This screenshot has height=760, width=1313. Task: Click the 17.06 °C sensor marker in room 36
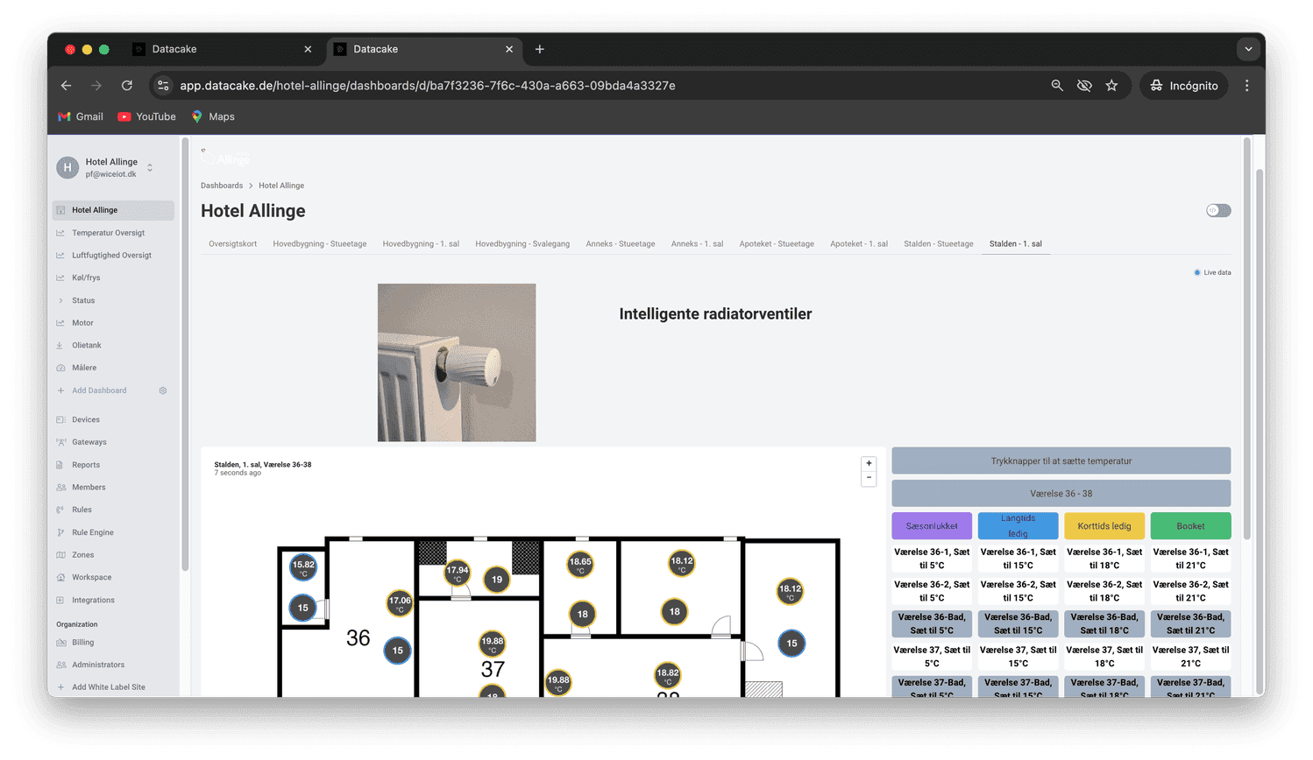click(x=400, y=603)
